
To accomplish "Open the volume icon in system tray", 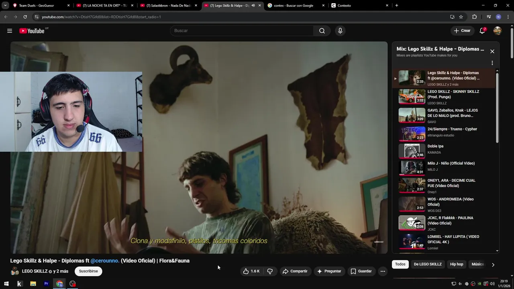I will point(492,284).
